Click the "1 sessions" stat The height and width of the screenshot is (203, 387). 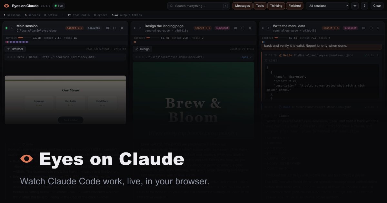point(12,15)
